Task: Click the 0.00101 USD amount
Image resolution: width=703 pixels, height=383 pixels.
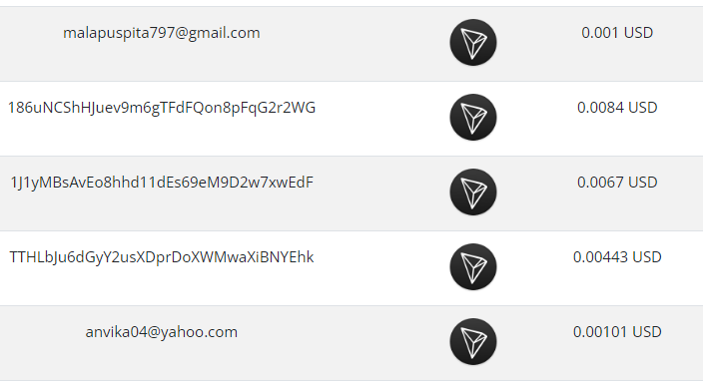Action: pyautogui.click(x=617, y=332)
